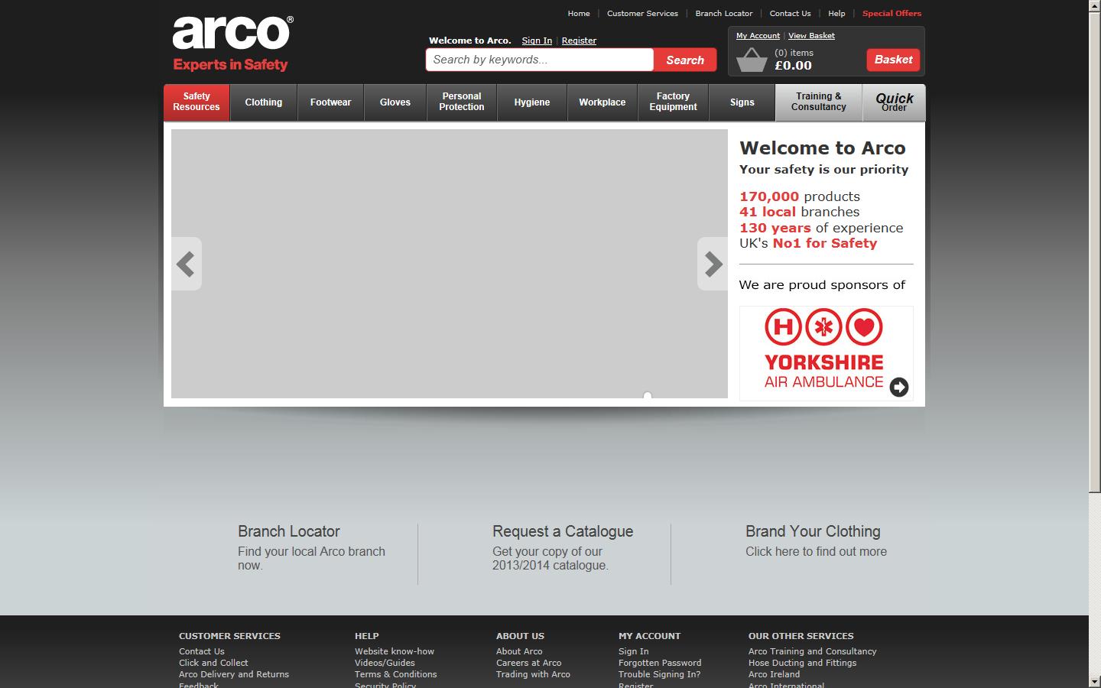Open Trouble Signing In? link

coord(659,674)
